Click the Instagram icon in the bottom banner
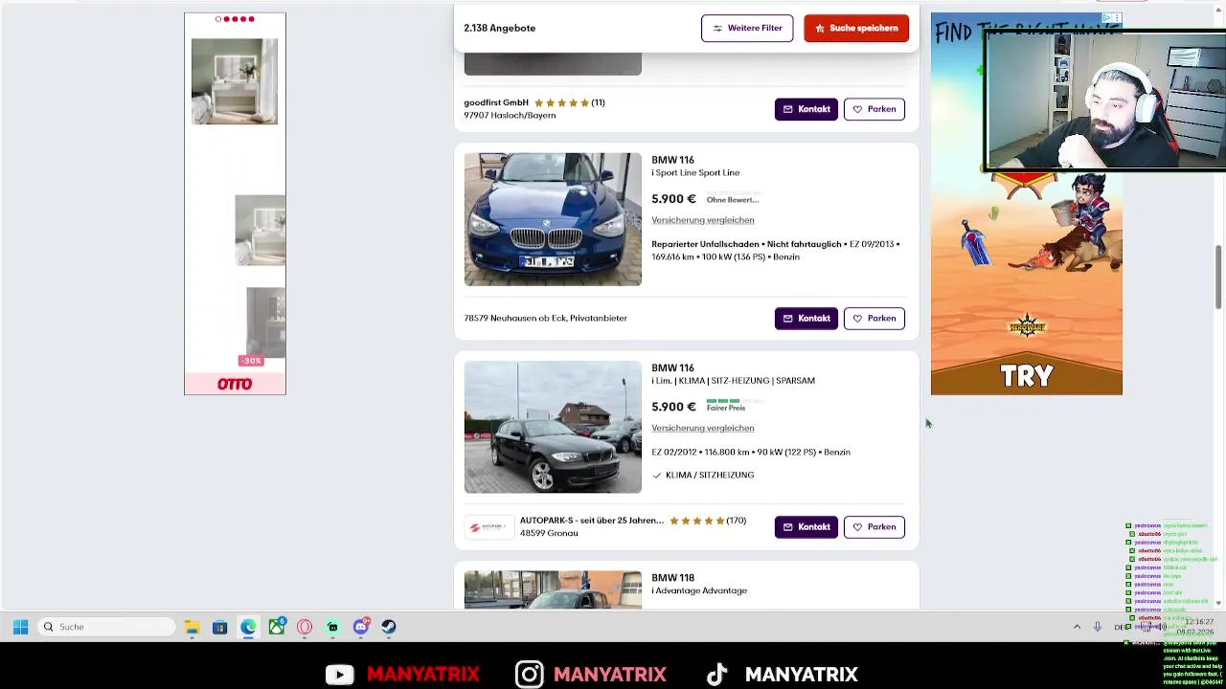 529,675
